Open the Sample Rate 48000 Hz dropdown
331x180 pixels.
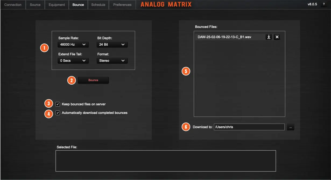73,45
